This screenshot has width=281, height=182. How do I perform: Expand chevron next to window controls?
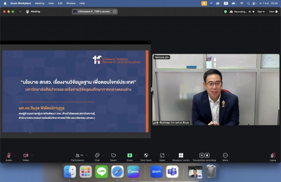20,12
